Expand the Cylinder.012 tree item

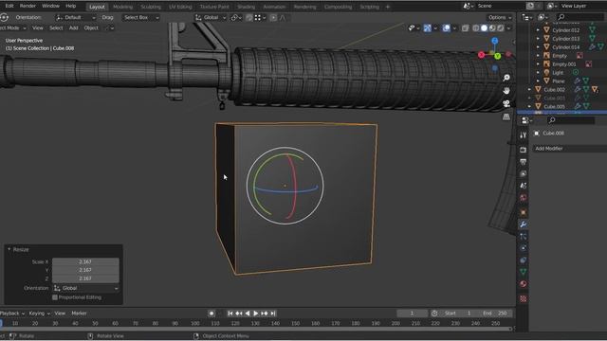point(538,29)
